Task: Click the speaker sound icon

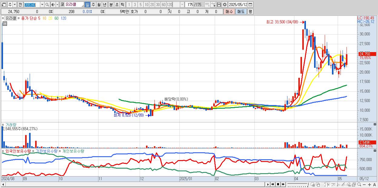Action: [x=53, y=5]
